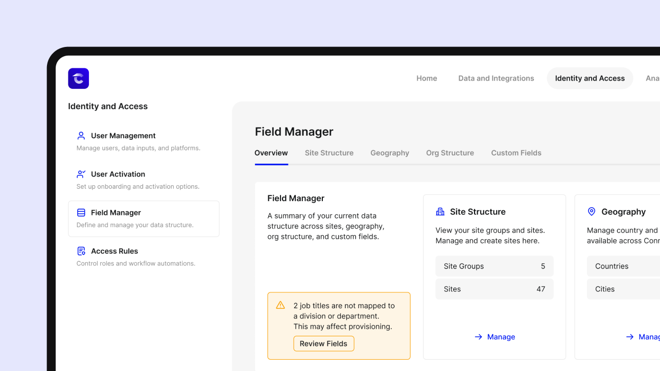660x371 pixels.
Task: Open the Org Structure tab
Action: click(x=450, y=153)
